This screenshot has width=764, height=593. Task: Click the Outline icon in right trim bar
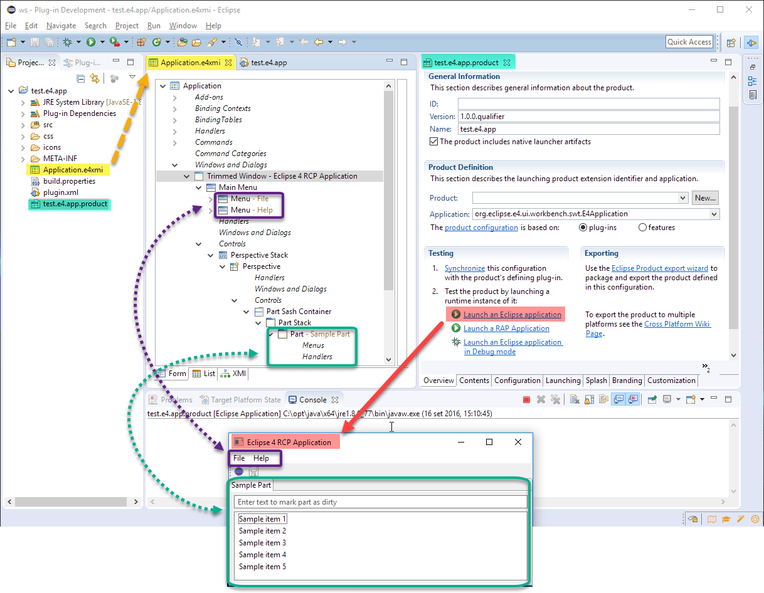753,81
